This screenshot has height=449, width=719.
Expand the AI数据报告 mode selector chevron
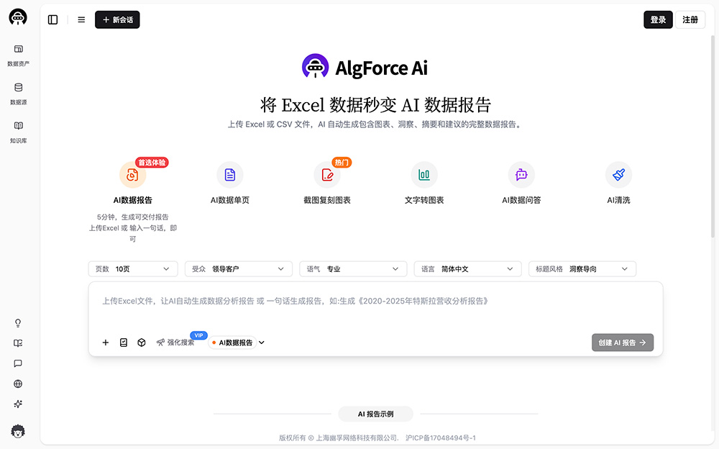click(x=262, y=343)
